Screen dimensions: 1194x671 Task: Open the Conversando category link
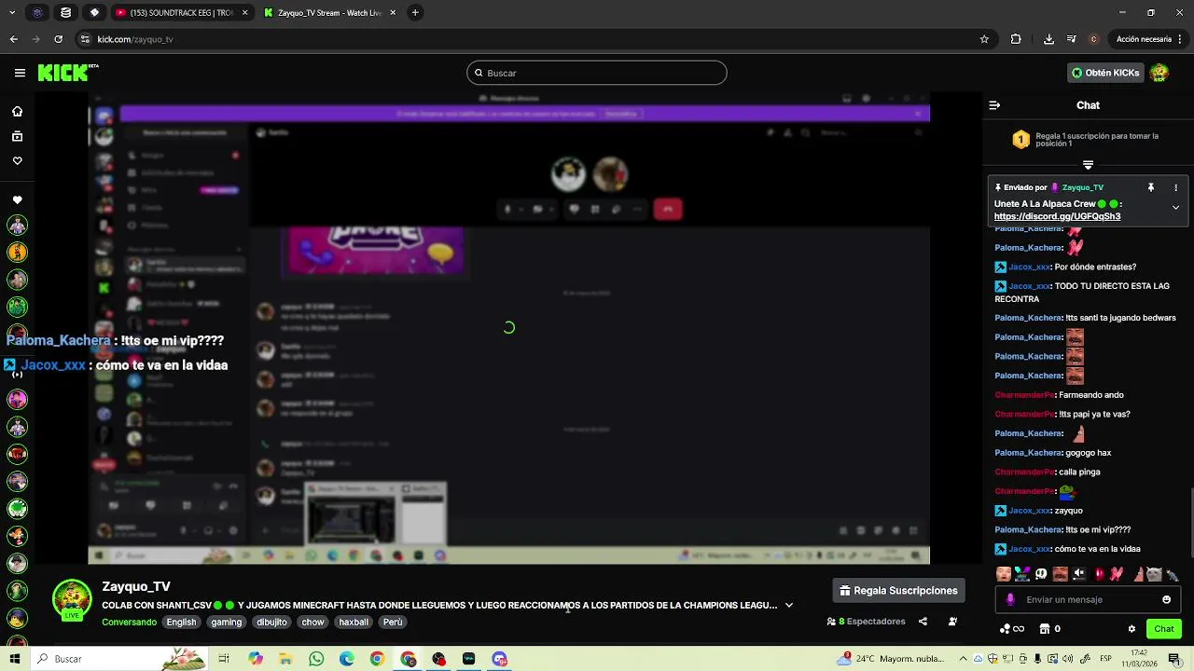tap(129, 622)
